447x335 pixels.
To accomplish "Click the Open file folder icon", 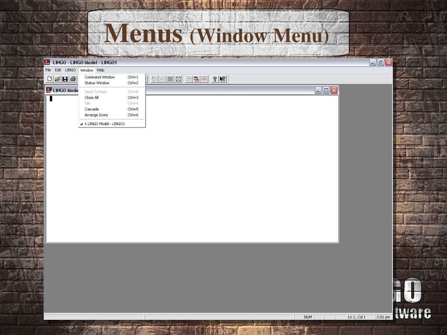I will coord(57,79).
